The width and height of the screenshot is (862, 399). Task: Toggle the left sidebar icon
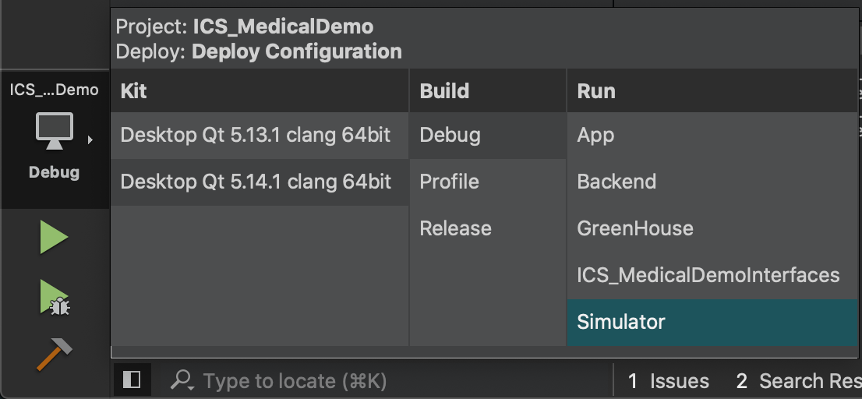click(132, 380)
